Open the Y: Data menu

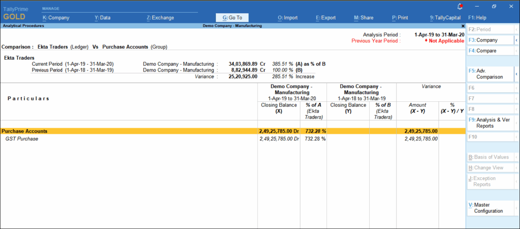tap(103, 18)
